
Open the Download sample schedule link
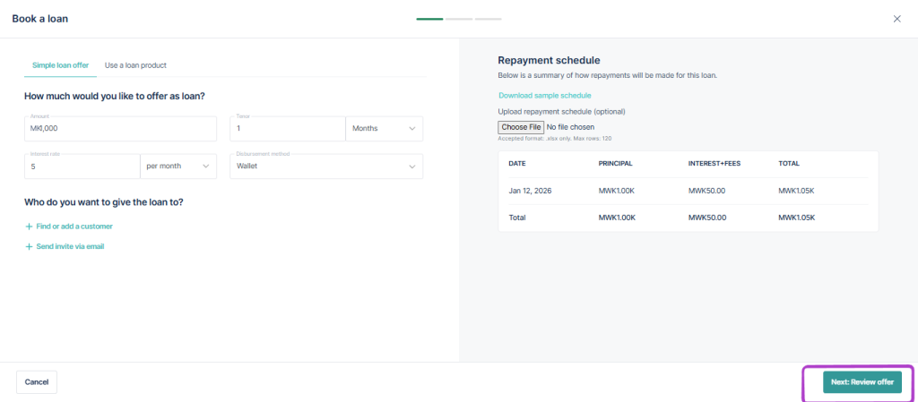(544, 95)
